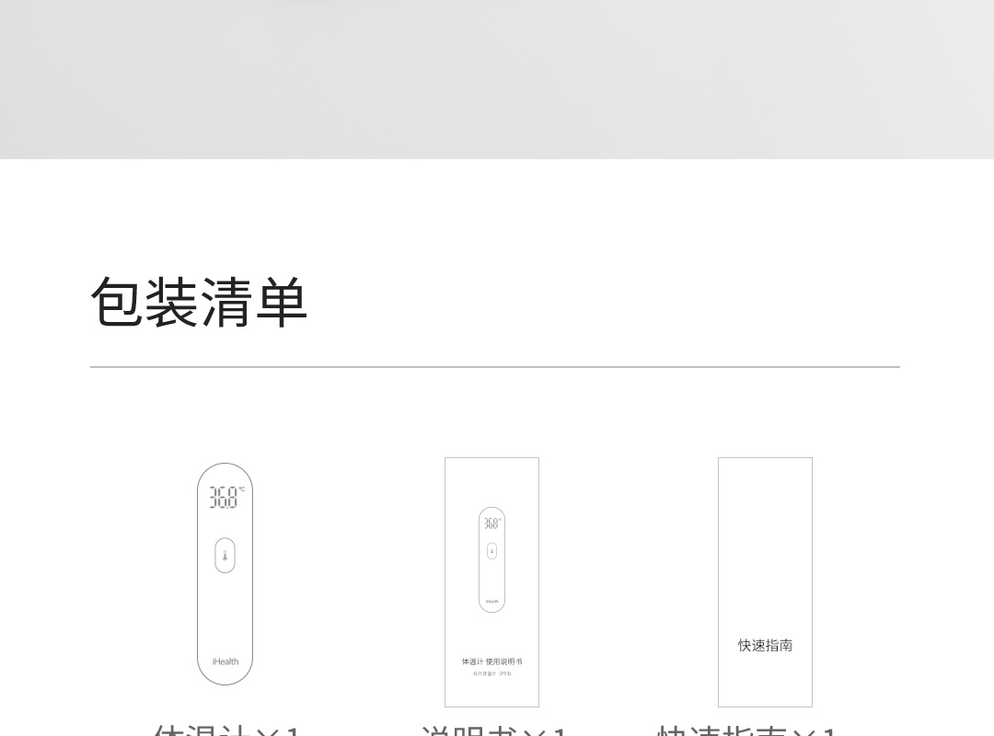
Task: Click the gray banner at the top
Action: (497, 79)
